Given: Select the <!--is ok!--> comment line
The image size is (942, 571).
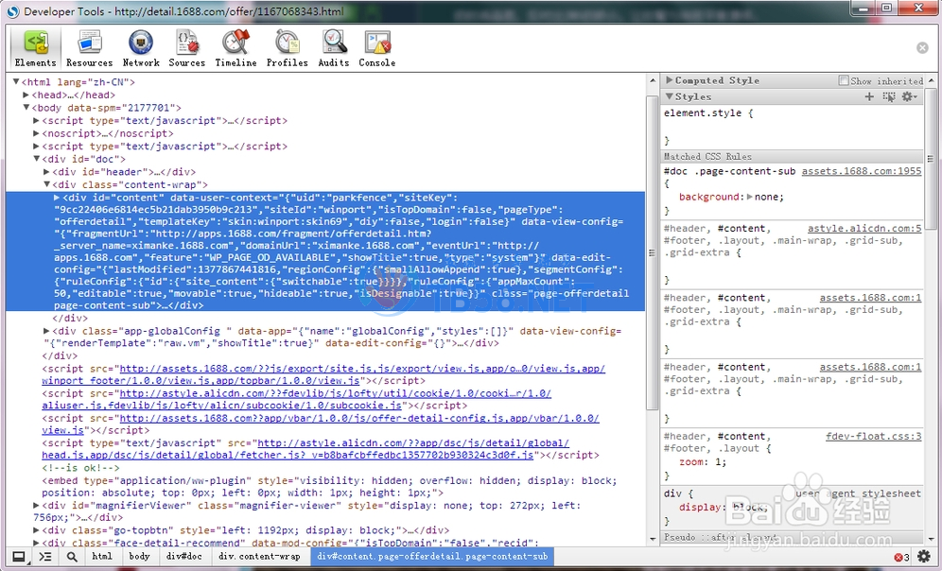Looking at the screenshot, I should (80, 468).
